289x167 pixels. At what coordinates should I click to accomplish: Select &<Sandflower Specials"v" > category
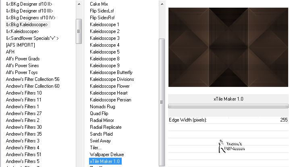[x=32, y=38]
